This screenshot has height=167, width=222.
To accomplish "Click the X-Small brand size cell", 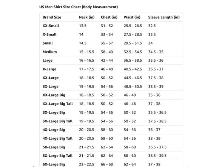I will [49, 34].
